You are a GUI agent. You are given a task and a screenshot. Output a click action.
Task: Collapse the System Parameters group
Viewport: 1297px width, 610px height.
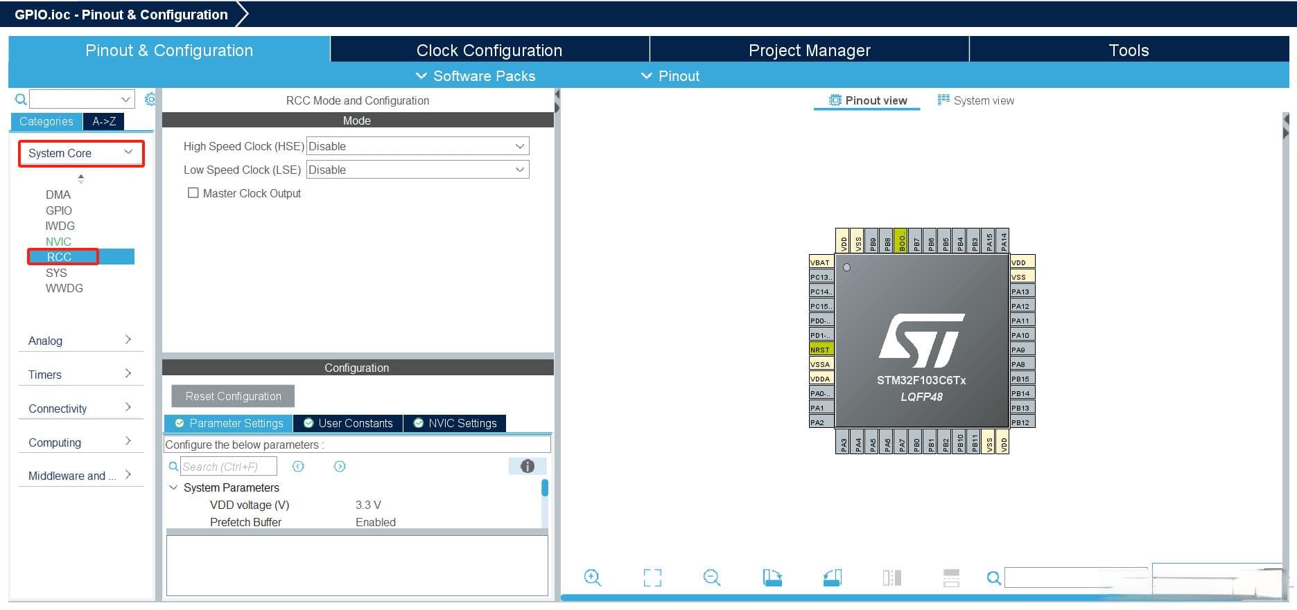173,487
